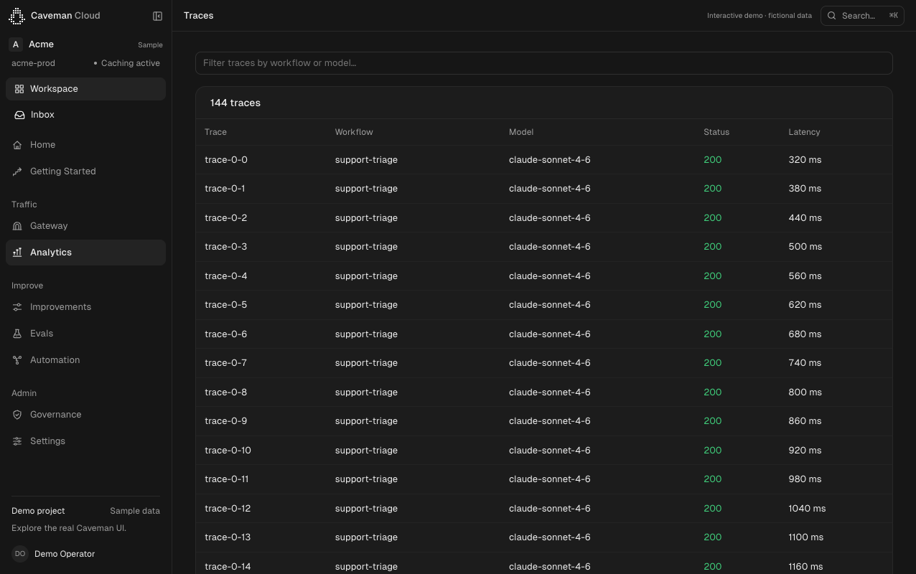Screen dimensions: 916x574
Task: Click trace-0-12 trace name
Action: click(228, 509)
